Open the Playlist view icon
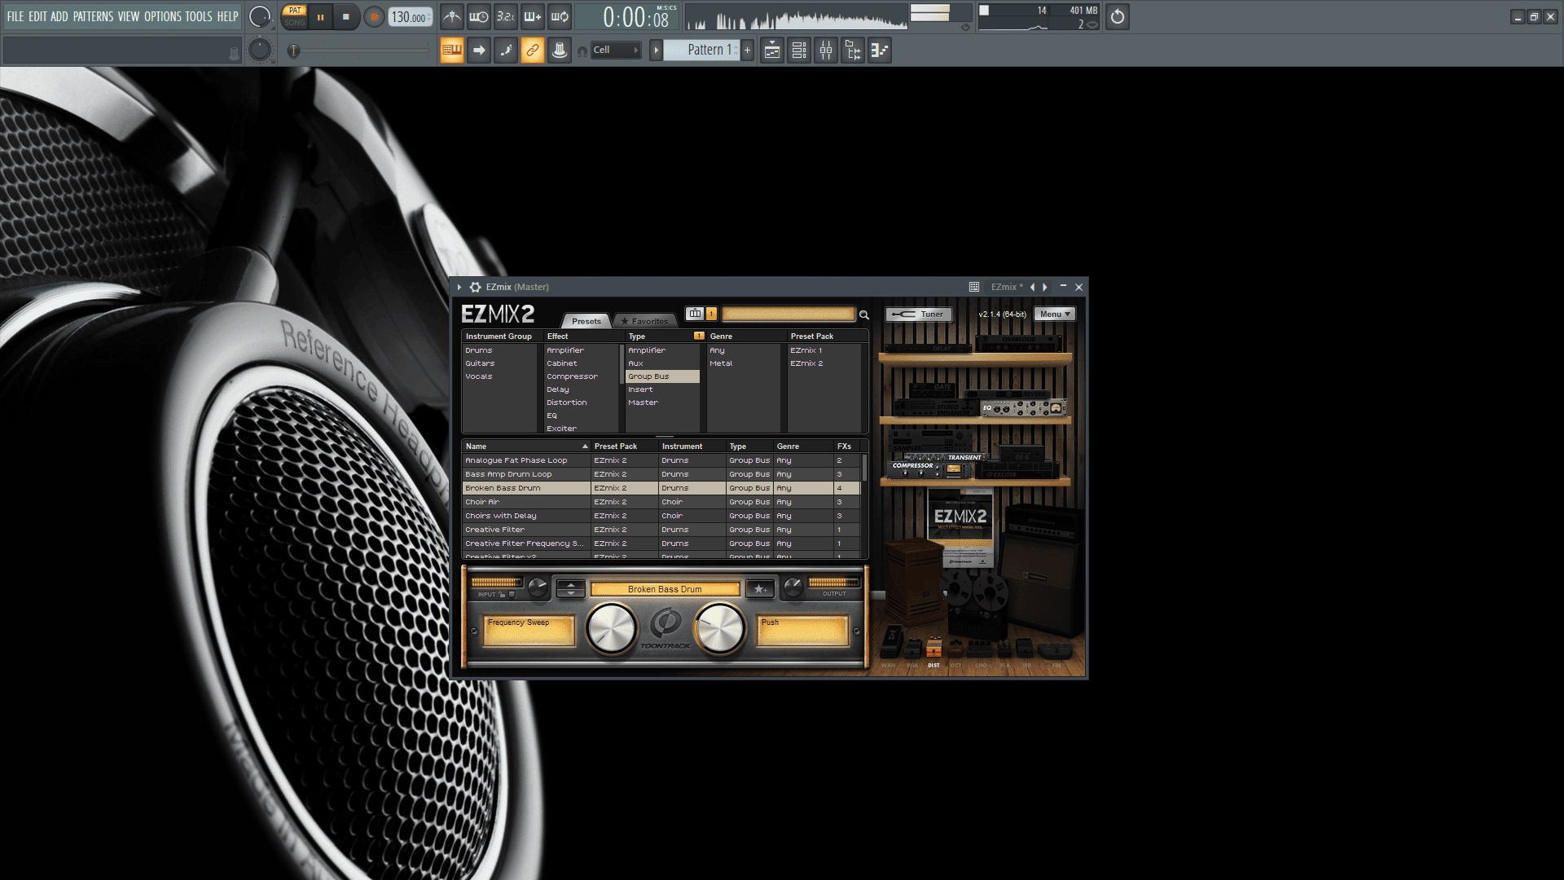Image resolution: width=1564 pixels, height=880 pixels. 772,51
